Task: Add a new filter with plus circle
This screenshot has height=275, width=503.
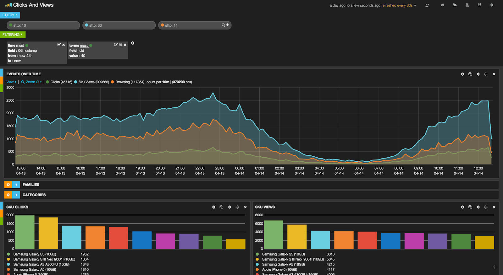Action: (133, 43)
